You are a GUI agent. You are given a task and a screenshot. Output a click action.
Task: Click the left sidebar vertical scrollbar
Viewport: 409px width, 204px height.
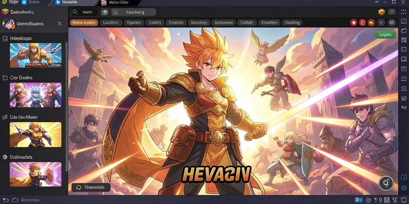[x=67, y=107]
